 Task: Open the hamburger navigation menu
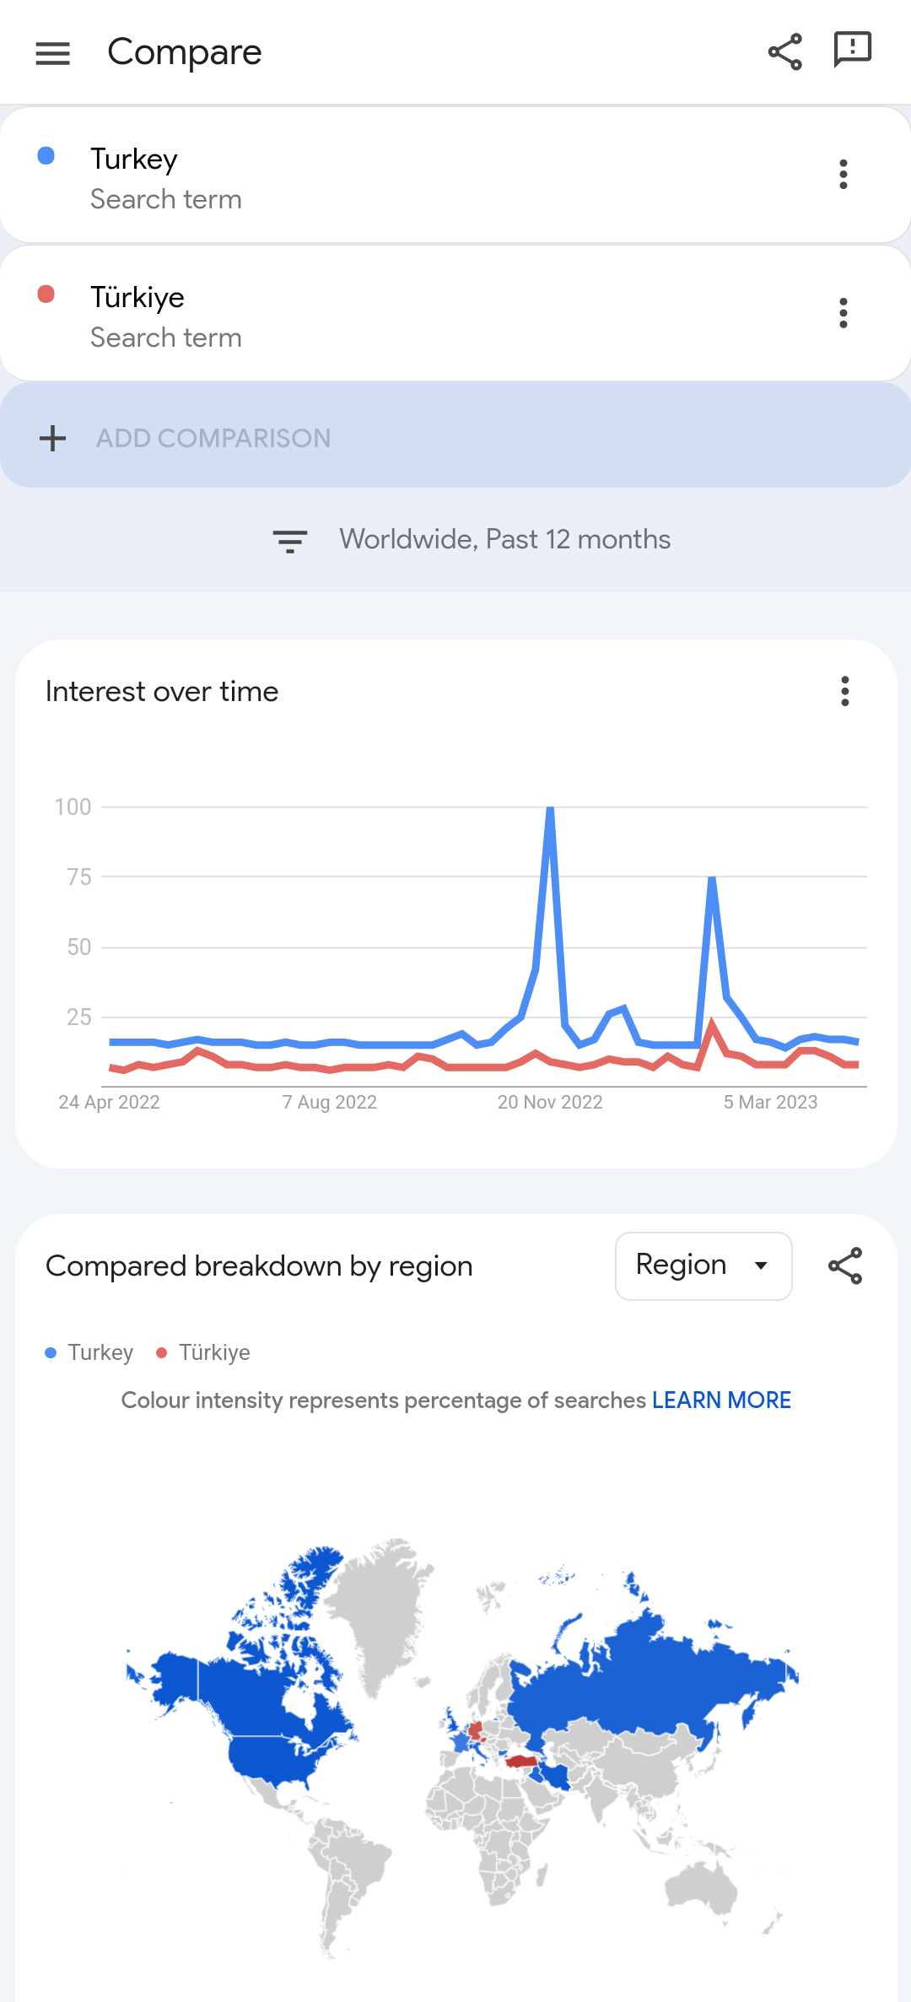[52, 53]
